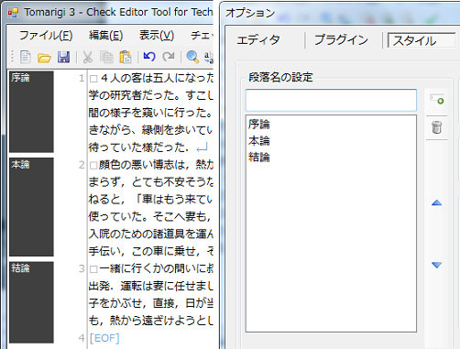Click line number 3 in the editor
The height and width of the screenshot is (349, 460).
pos(82,268)
